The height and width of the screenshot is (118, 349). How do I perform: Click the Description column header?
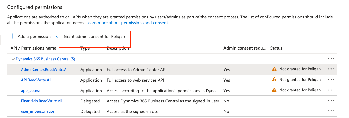[118, 48]
